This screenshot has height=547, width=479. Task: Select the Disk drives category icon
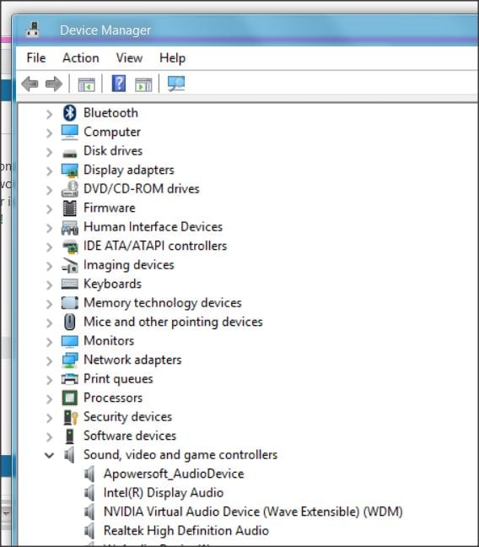pyautogui.click(x=70, y=153)
